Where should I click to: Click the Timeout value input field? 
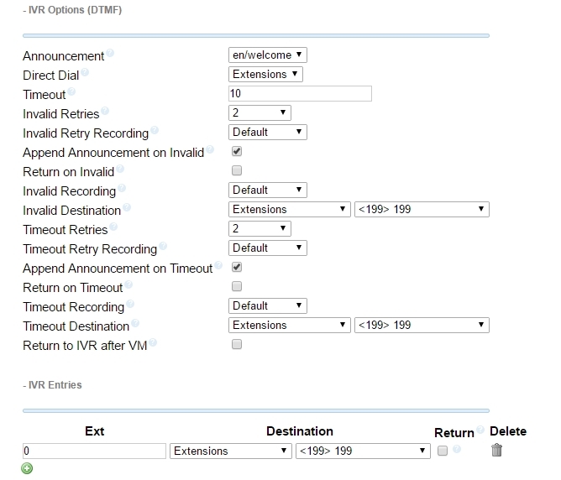(300, 94)
